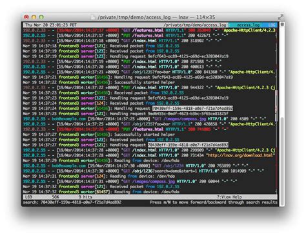Click the 14:37:21 GET /obj/1235?foo=bar 841360 line
Screen dimensions: 306x236
click(x=149, y=72)
